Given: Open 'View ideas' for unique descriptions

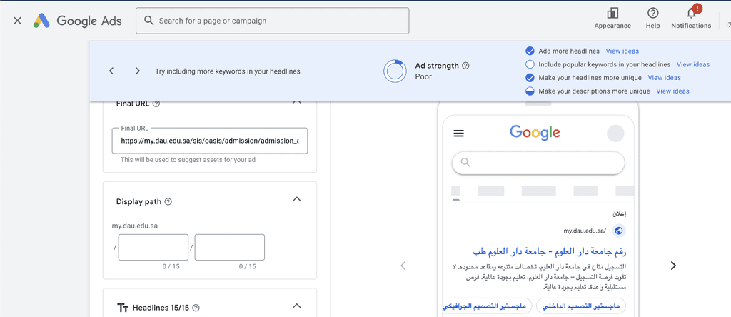Looking at the screenshot, I should (x=672, y=91).
